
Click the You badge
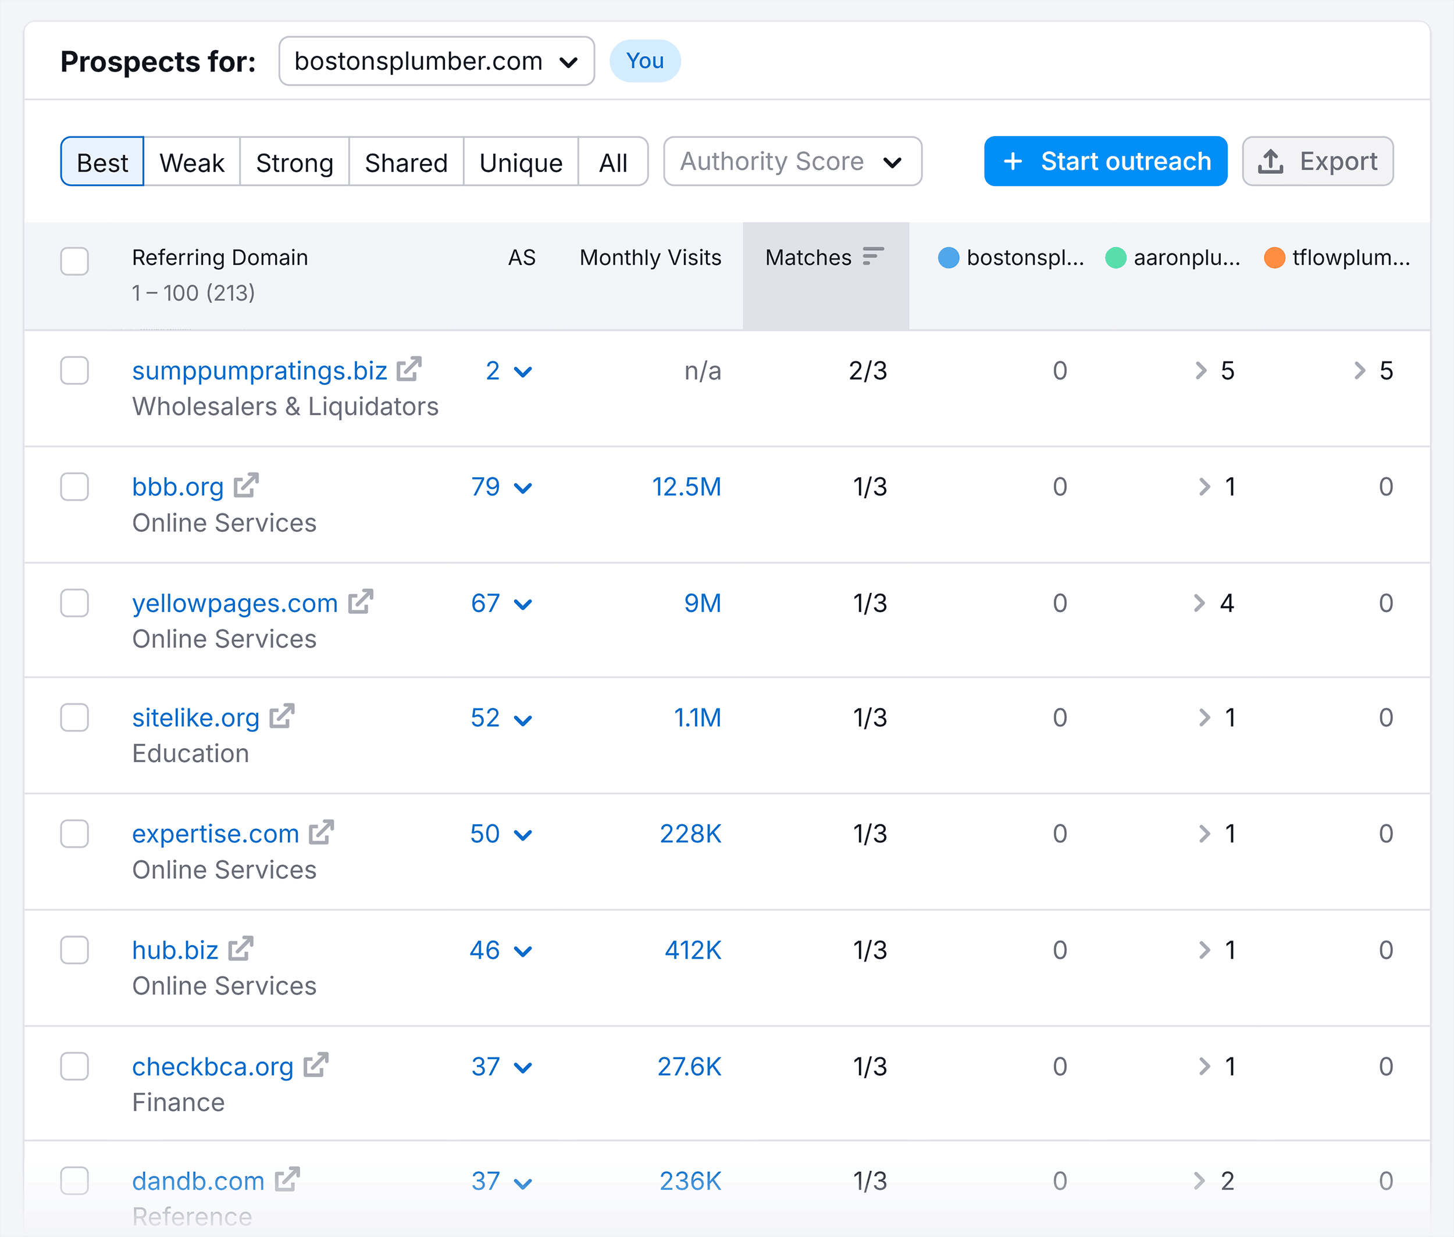click(645, 61)
